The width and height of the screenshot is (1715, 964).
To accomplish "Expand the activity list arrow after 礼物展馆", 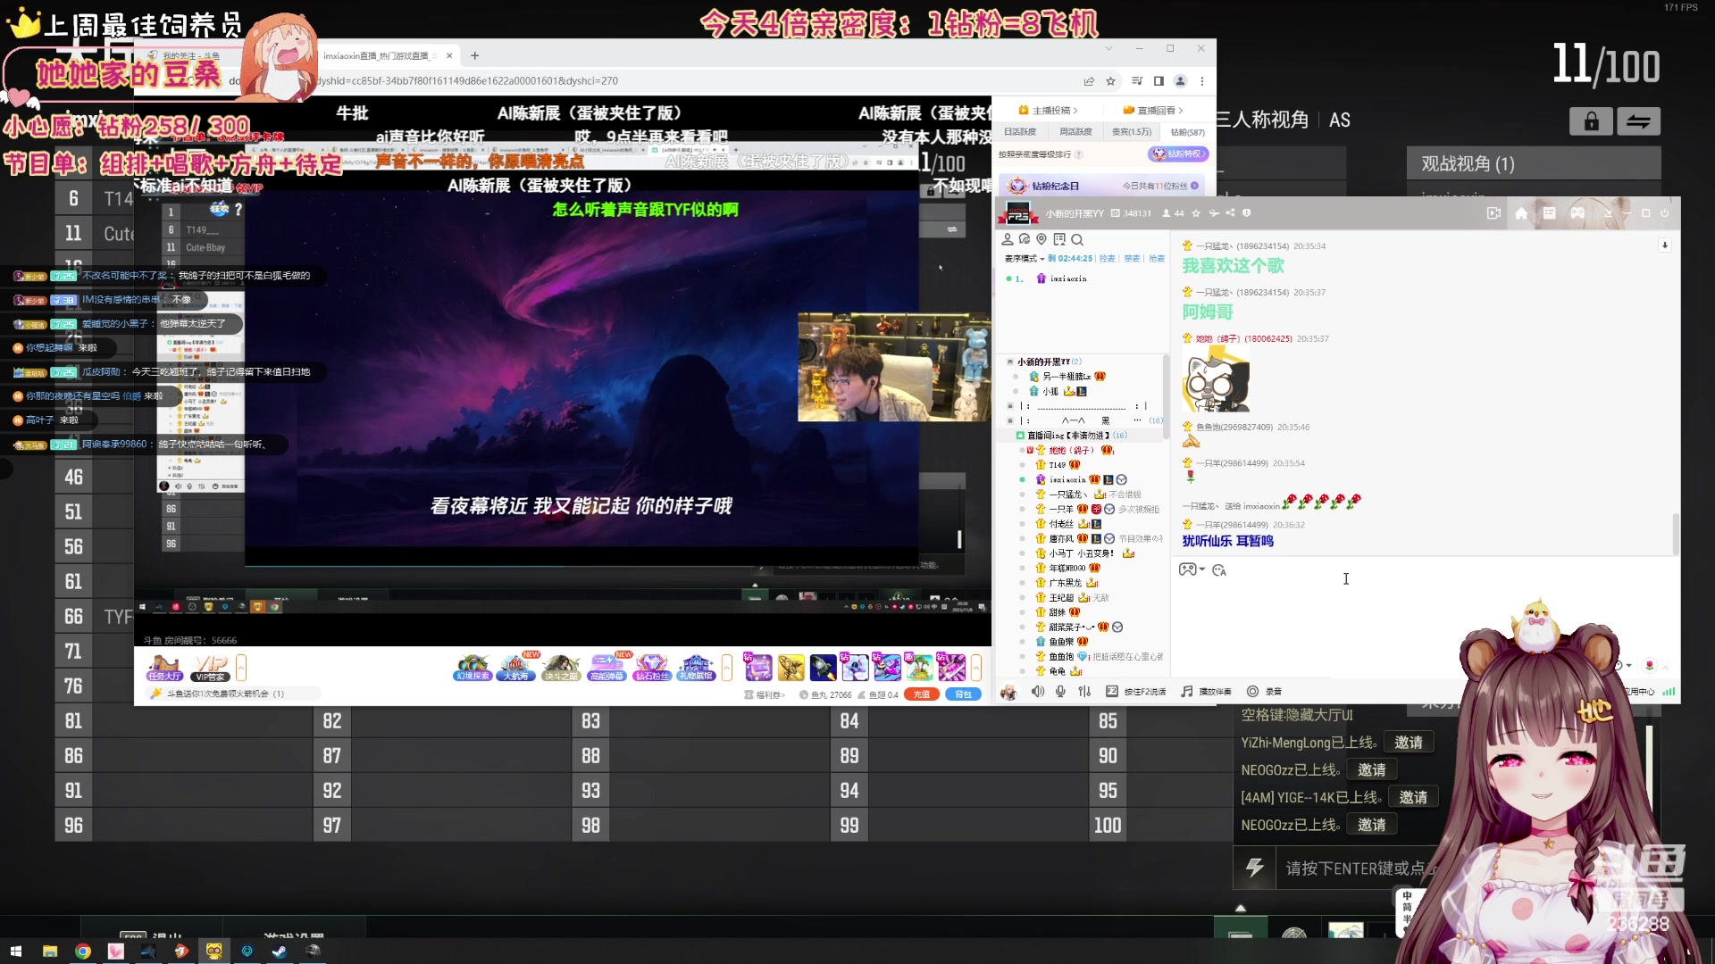I will click(727, 668).
